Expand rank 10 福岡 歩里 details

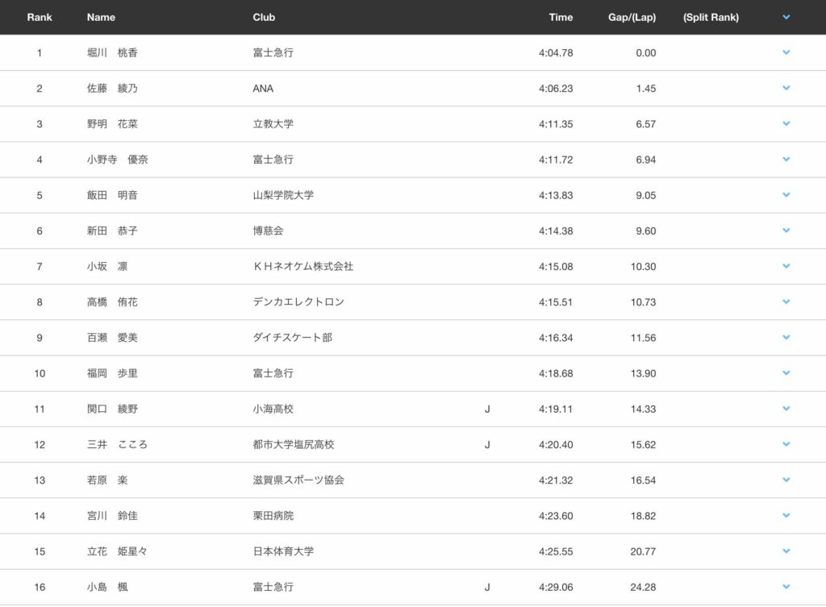click(786, 373)
